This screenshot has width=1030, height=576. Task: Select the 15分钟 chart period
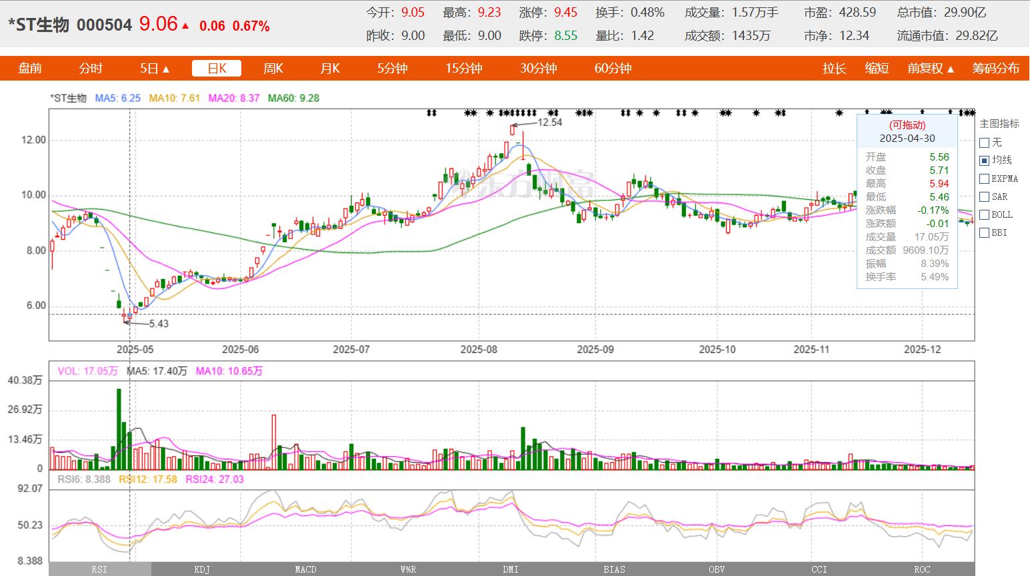[x=464, y=69]
